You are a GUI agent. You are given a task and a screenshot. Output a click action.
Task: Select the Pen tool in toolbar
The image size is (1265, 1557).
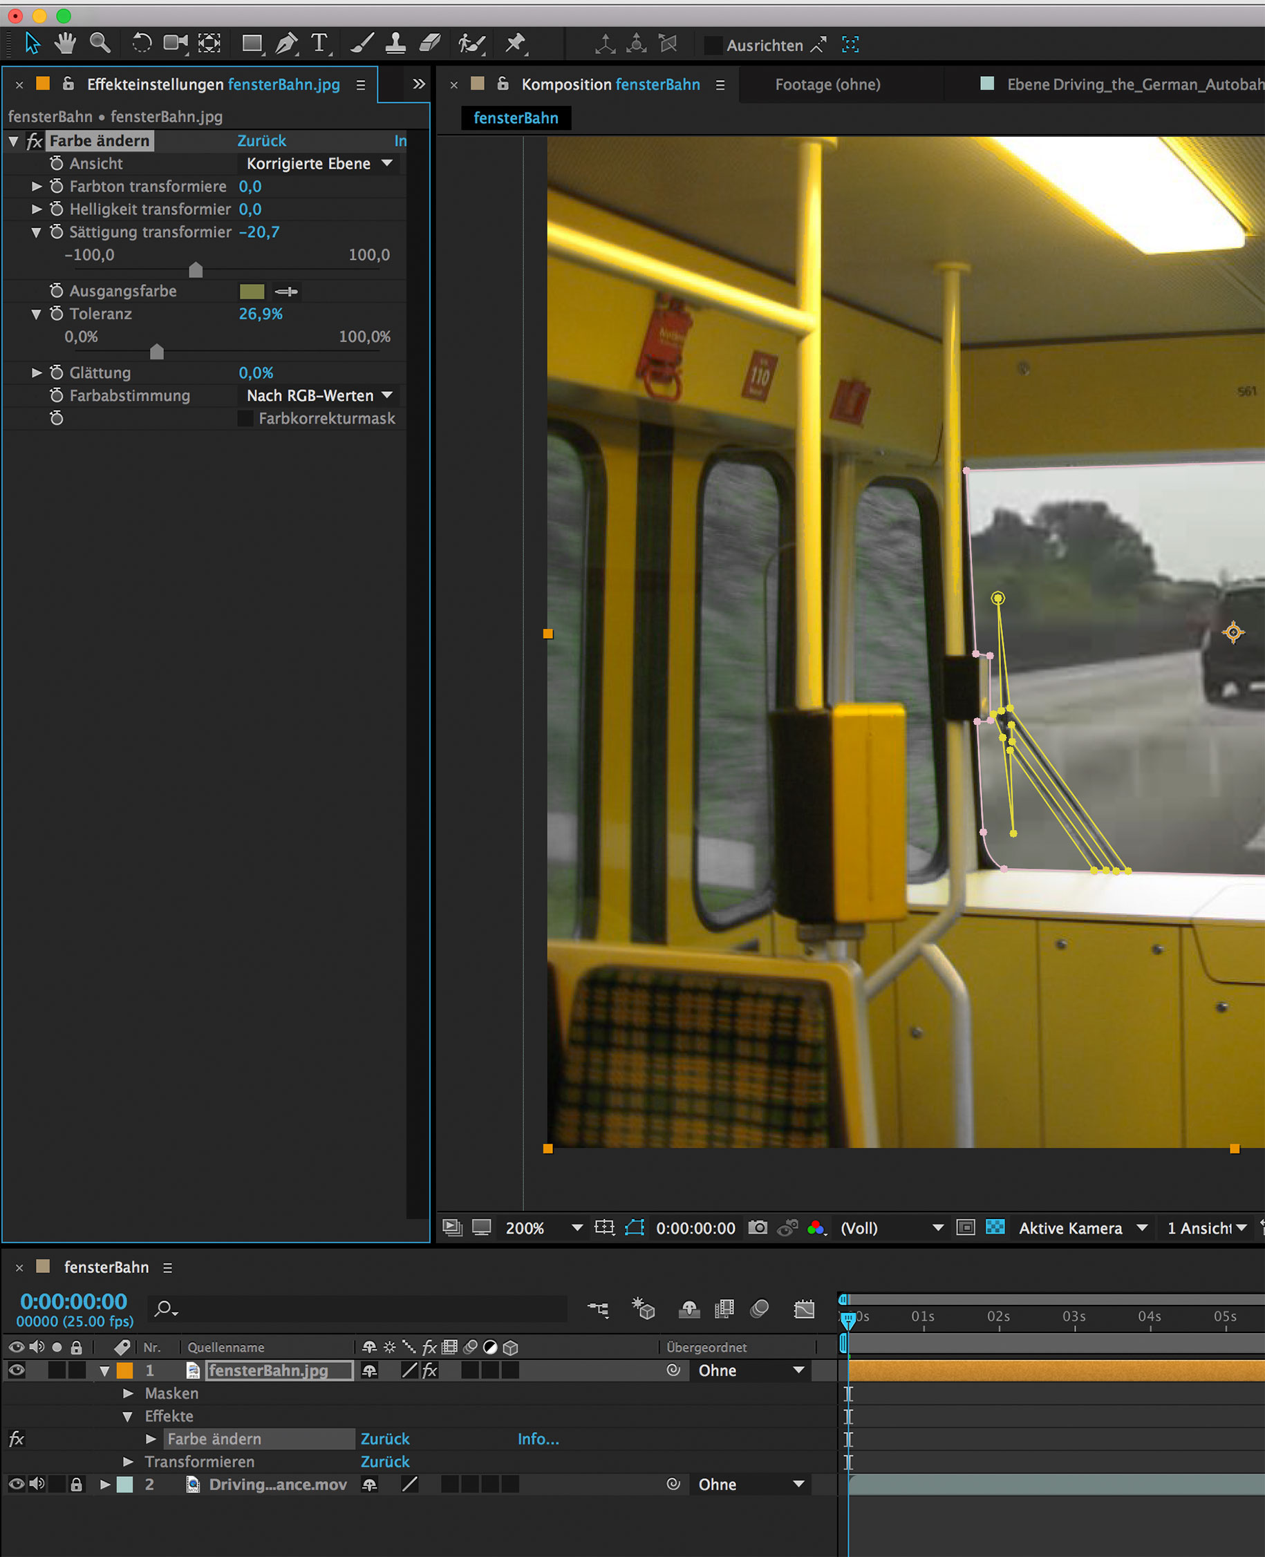pos(285,44)
